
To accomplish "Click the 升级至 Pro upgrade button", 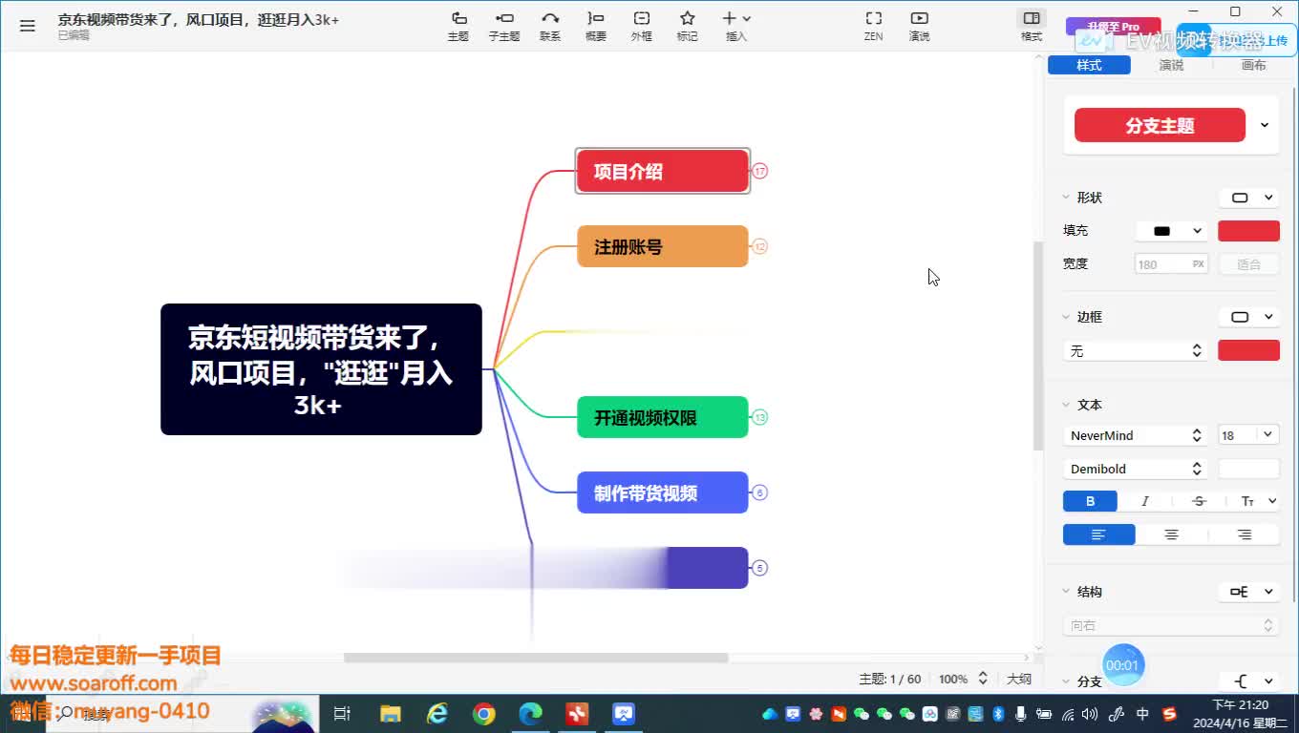I will click(x=1113, y=27).
